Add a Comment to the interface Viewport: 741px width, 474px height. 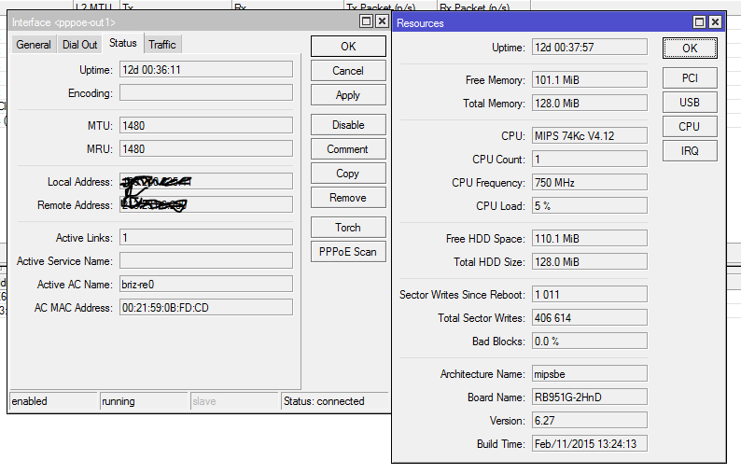click(347, 149)
